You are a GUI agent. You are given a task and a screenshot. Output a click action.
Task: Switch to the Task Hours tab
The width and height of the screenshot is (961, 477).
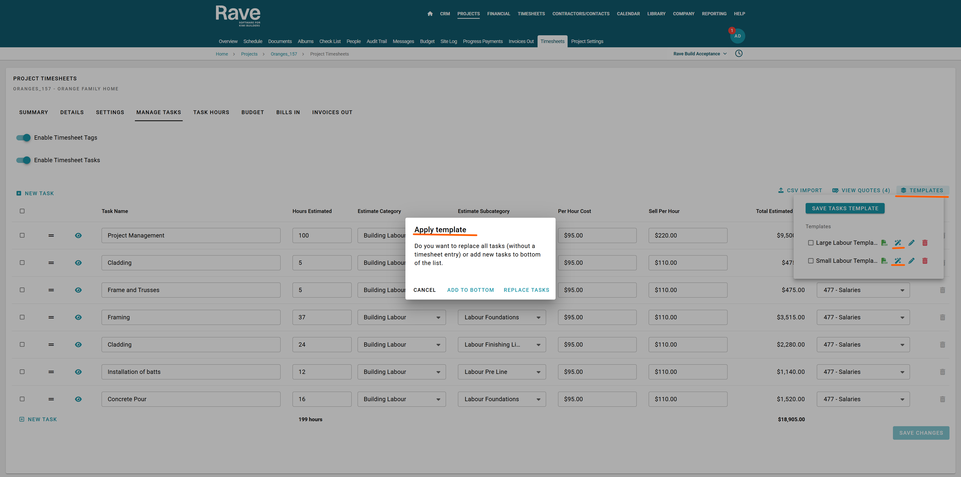click(211, 112)
